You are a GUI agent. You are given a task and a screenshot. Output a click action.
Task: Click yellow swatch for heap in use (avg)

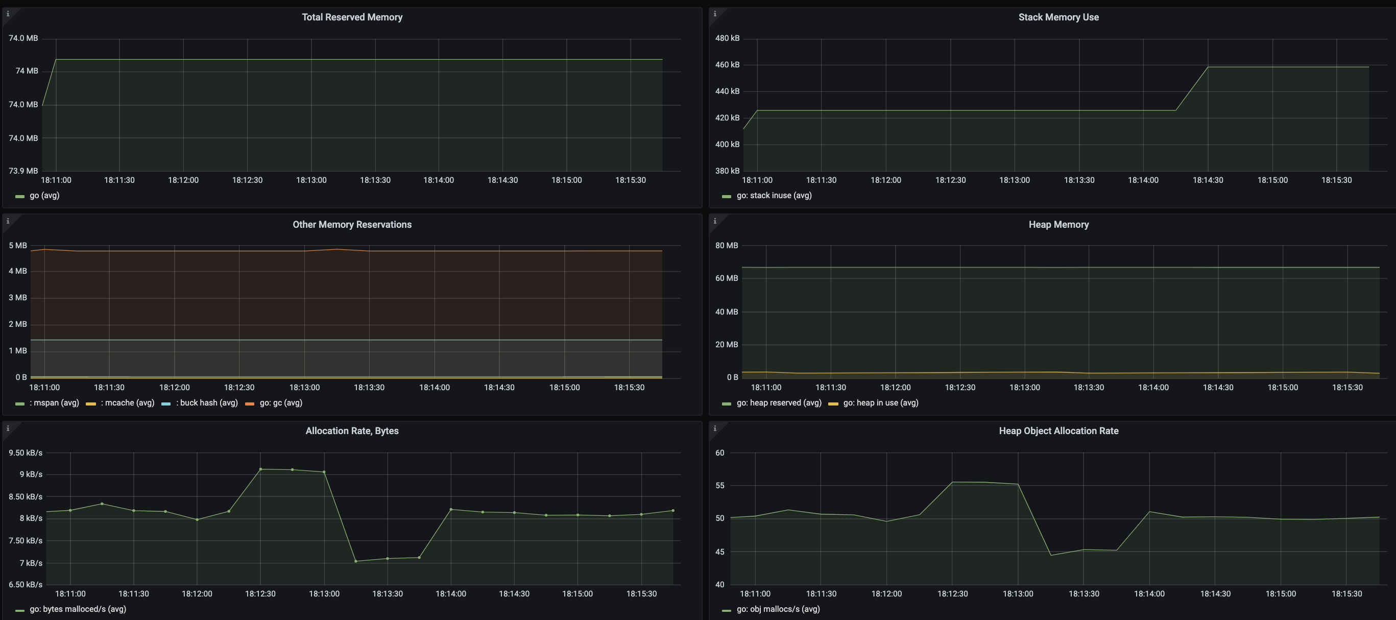click(x=833, y=404)
